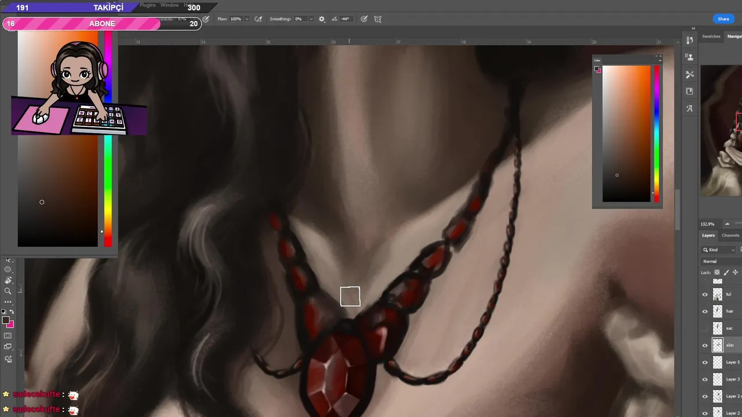The width and height of the screenshot is (742, 417).
Task: Hide the Layer 5 layer
Action: tap(705, 362)
